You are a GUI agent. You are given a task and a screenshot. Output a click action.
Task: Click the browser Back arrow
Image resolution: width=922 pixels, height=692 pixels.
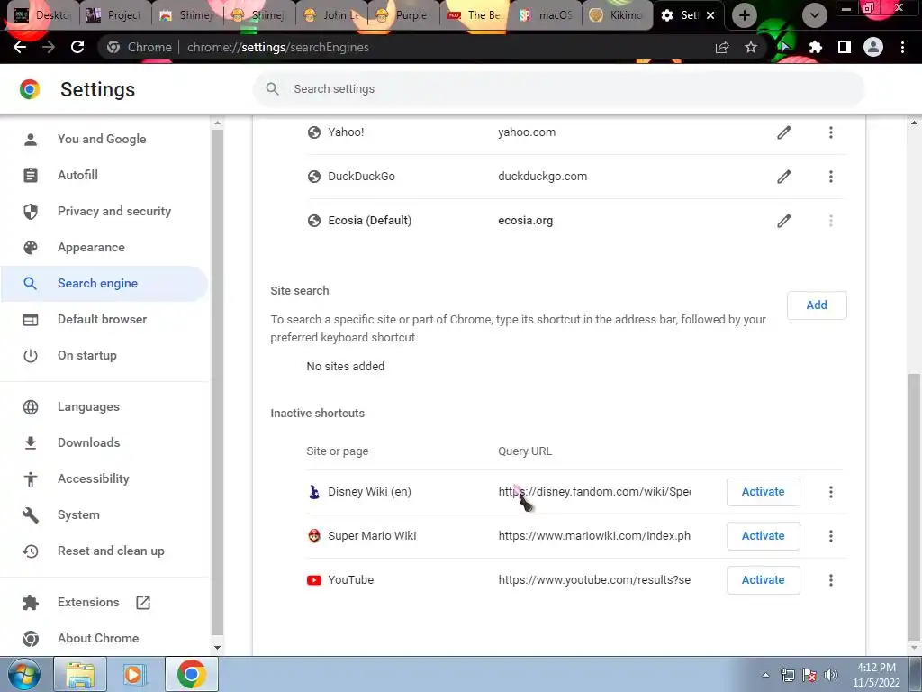coord(20,47)
